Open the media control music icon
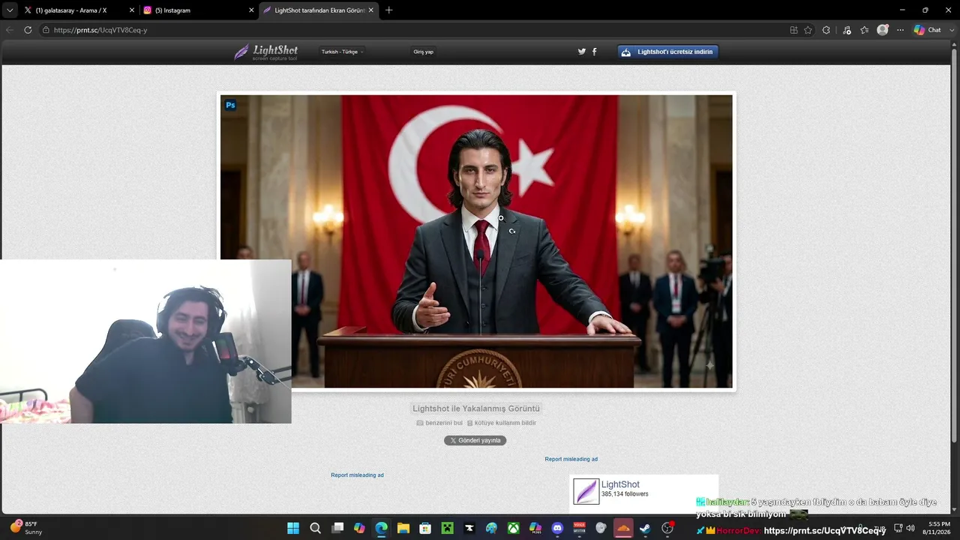Viewport: 960px width, 540px height. coord(847,30)
